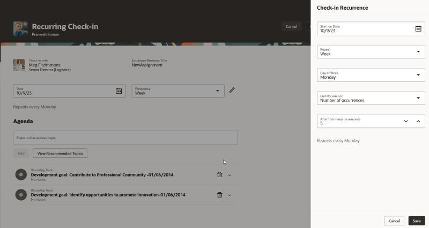
Task: Expand the Identify opportunities to promote innovation topic
Action: point(230,195)
